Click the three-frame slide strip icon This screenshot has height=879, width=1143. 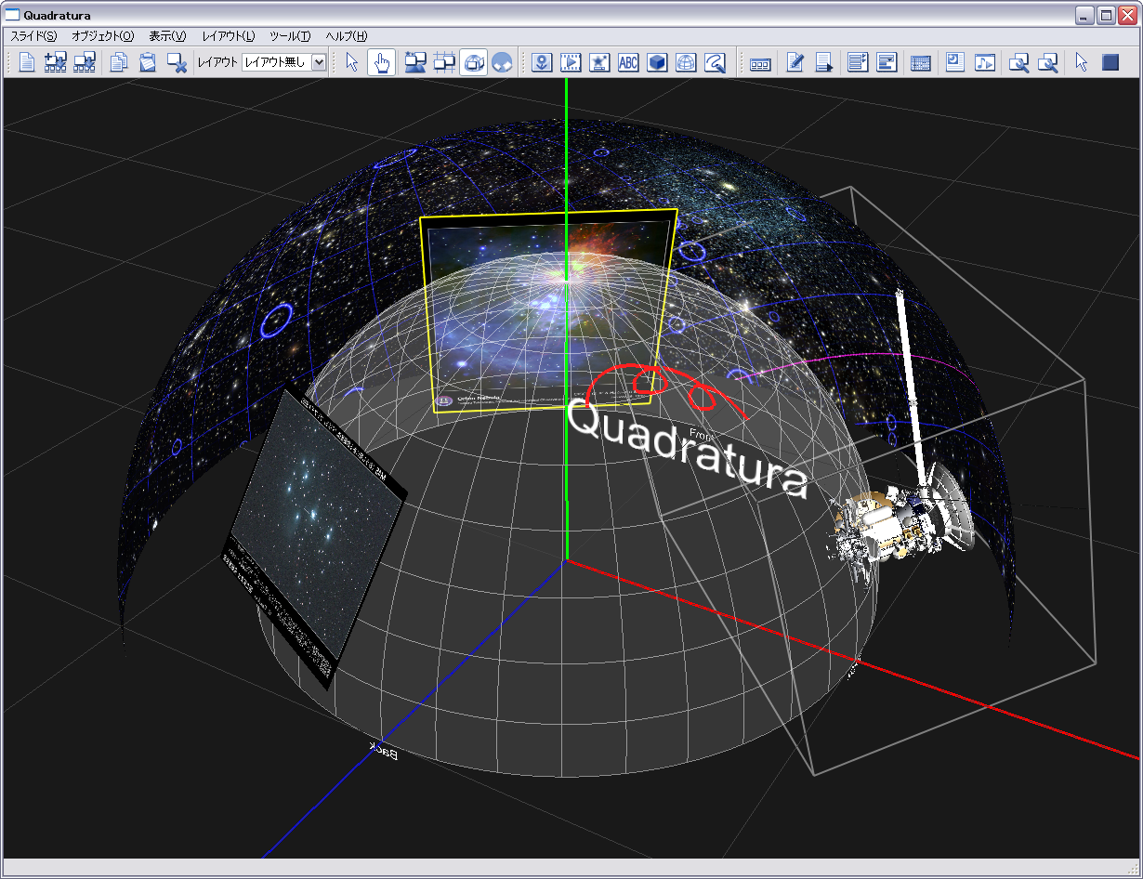[760, 62]
